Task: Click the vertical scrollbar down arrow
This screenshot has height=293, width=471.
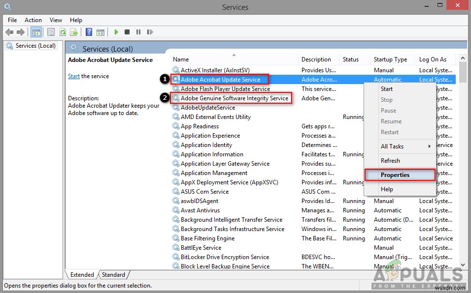Action: pos(462,266)
